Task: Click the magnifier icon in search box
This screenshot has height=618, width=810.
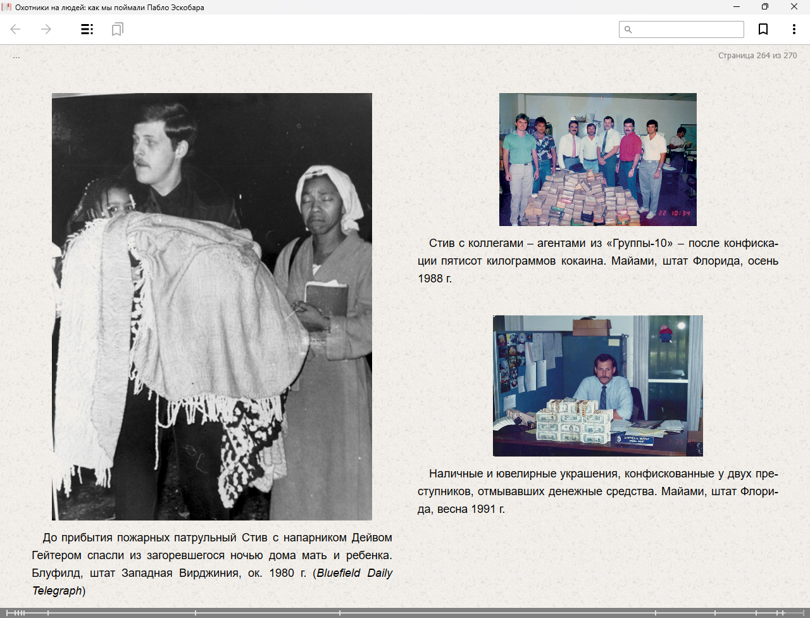Action: click(x=628, y=30)
